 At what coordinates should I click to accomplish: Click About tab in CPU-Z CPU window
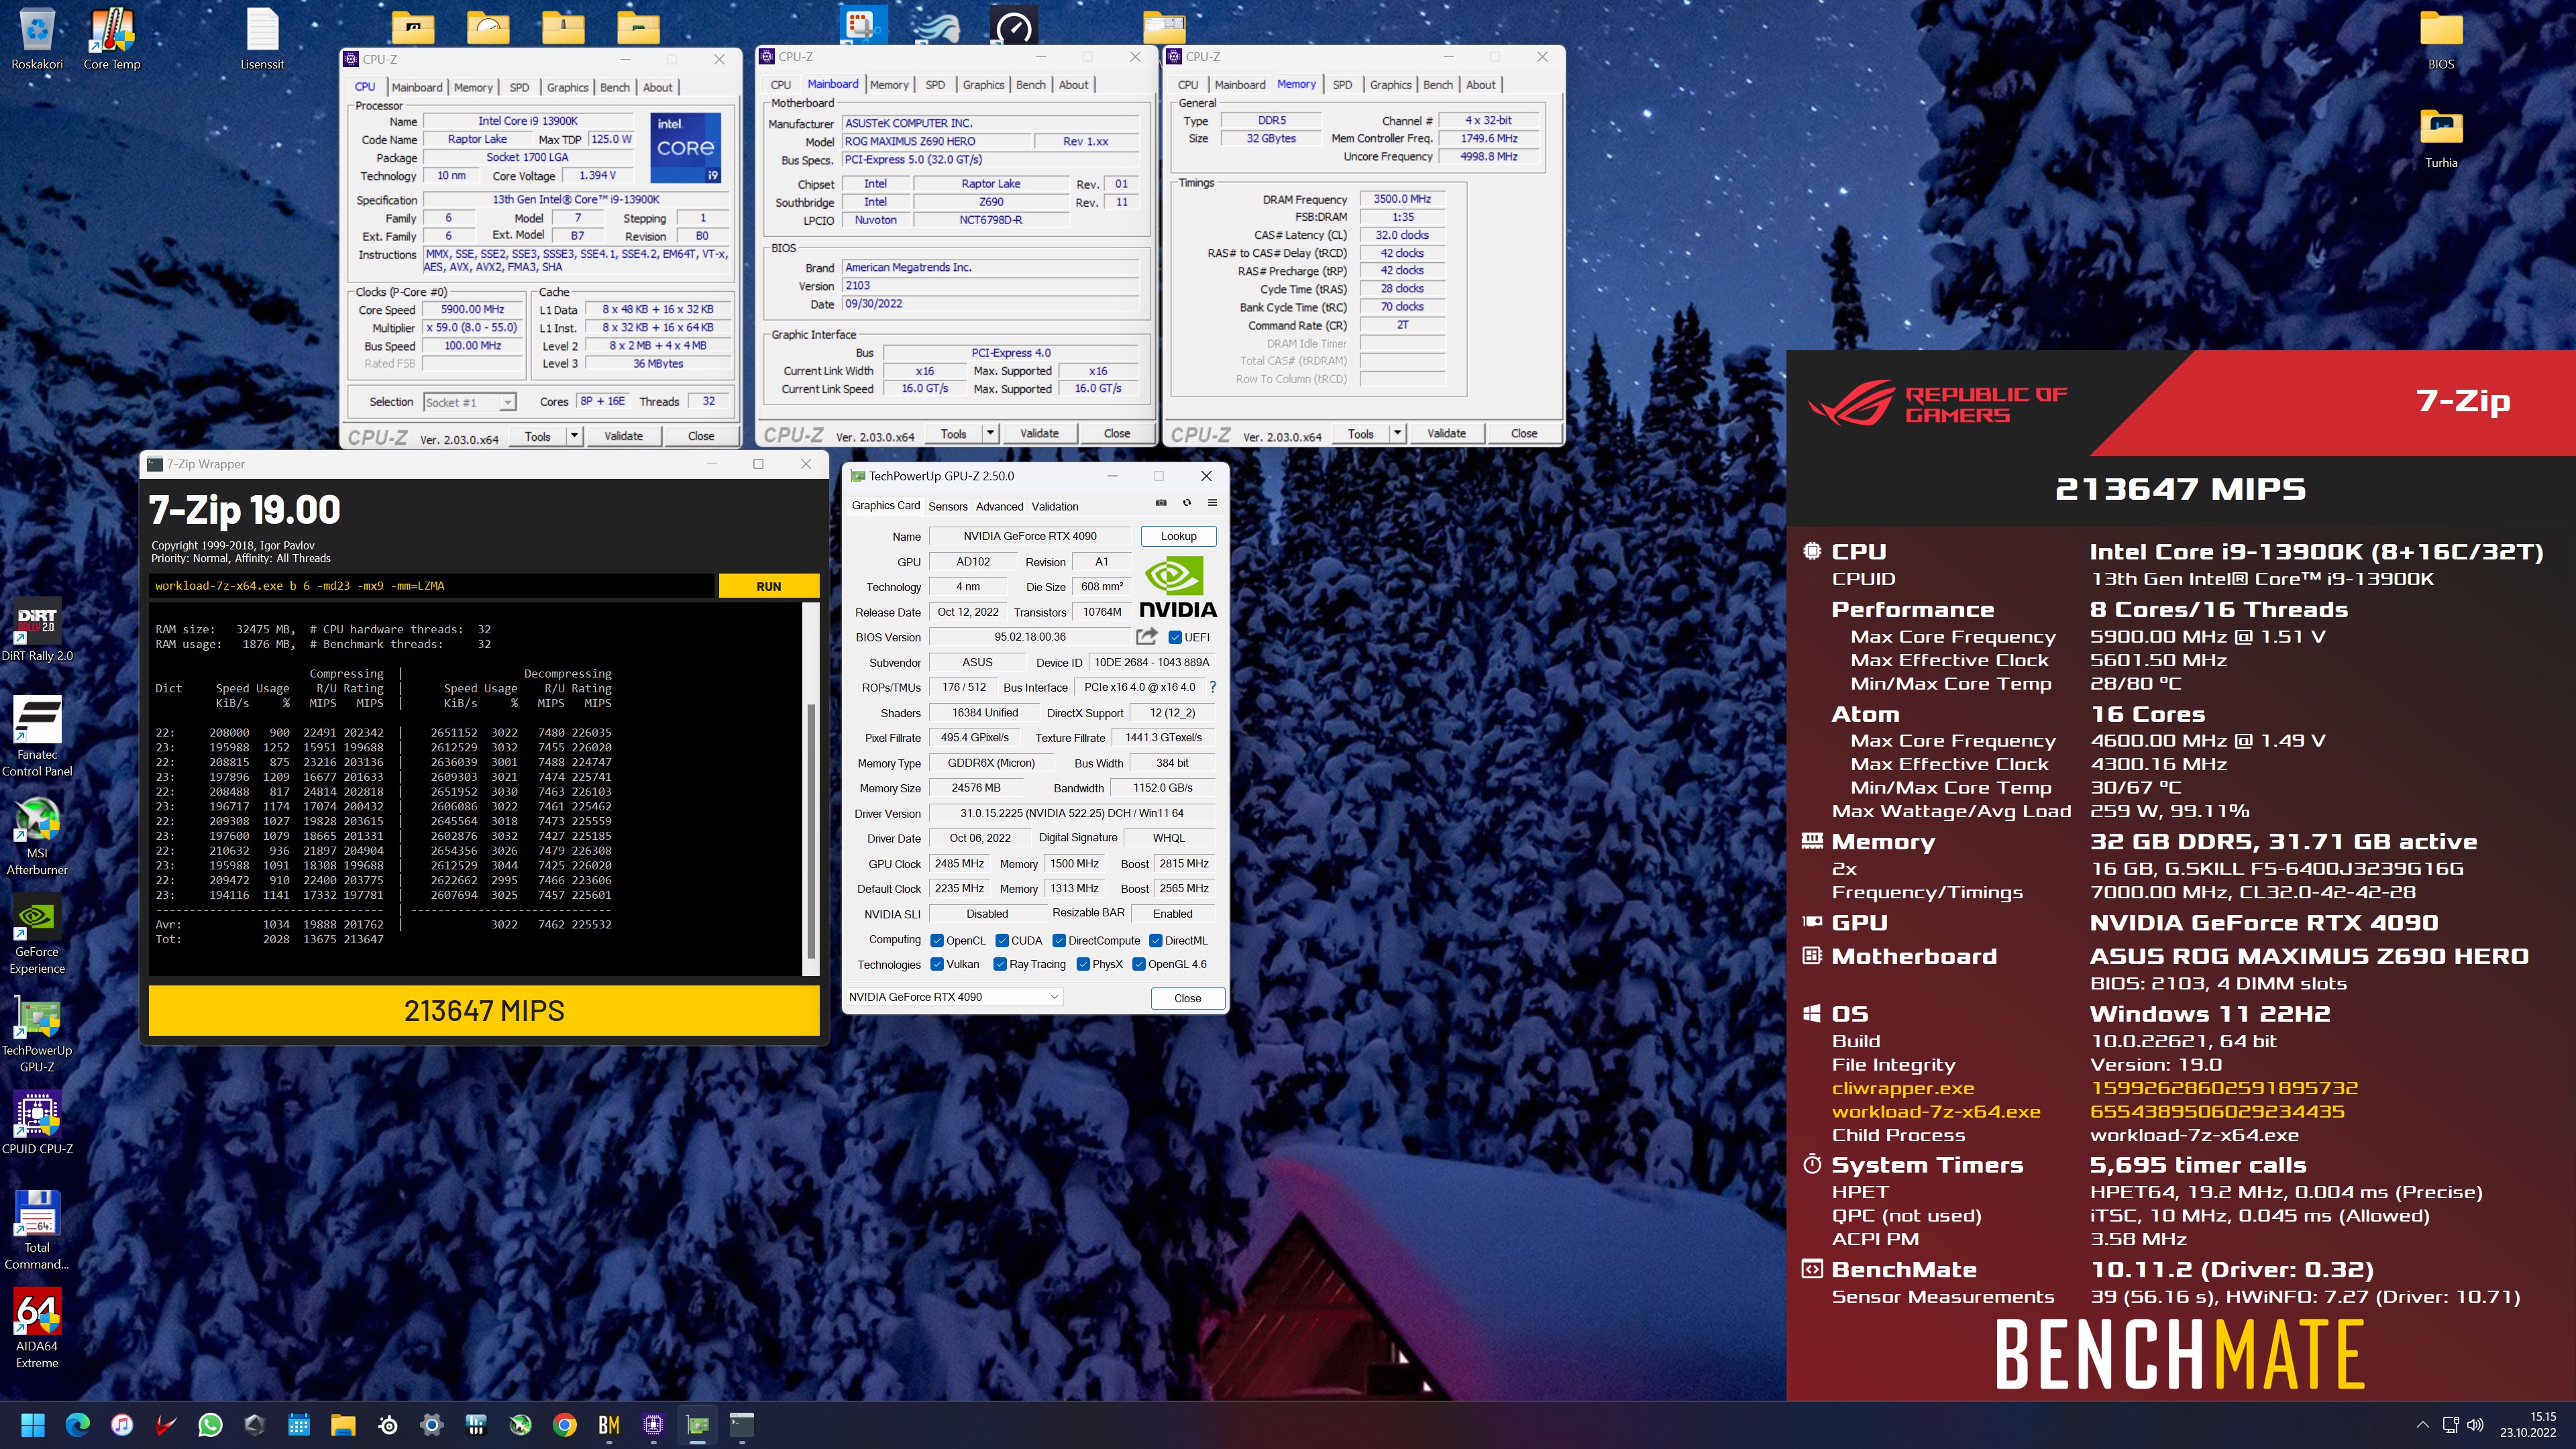point(657,87)
